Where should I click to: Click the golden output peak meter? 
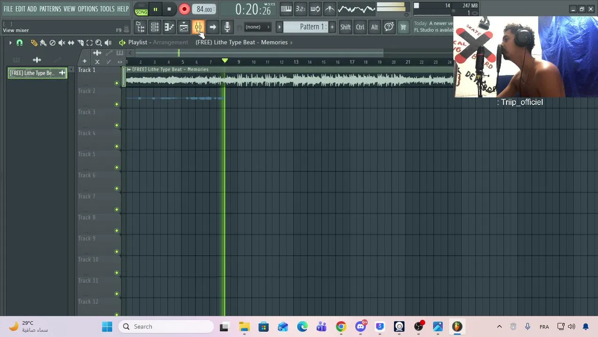coord(391,7)
